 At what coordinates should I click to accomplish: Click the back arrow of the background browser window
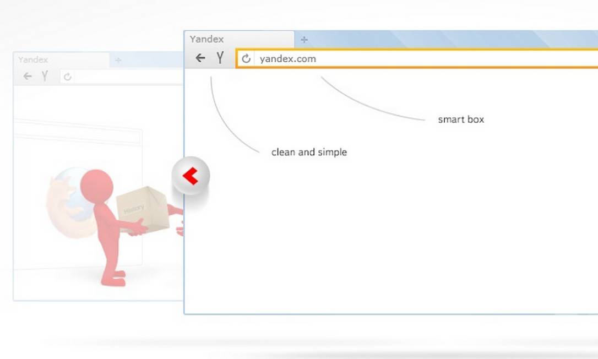pos(27,77)
